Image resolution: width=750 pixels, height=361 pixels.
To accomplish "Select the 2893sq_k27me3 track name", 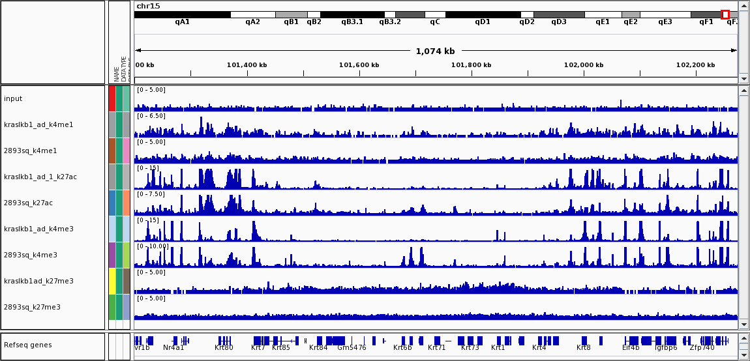I will (x=32, y=307).
